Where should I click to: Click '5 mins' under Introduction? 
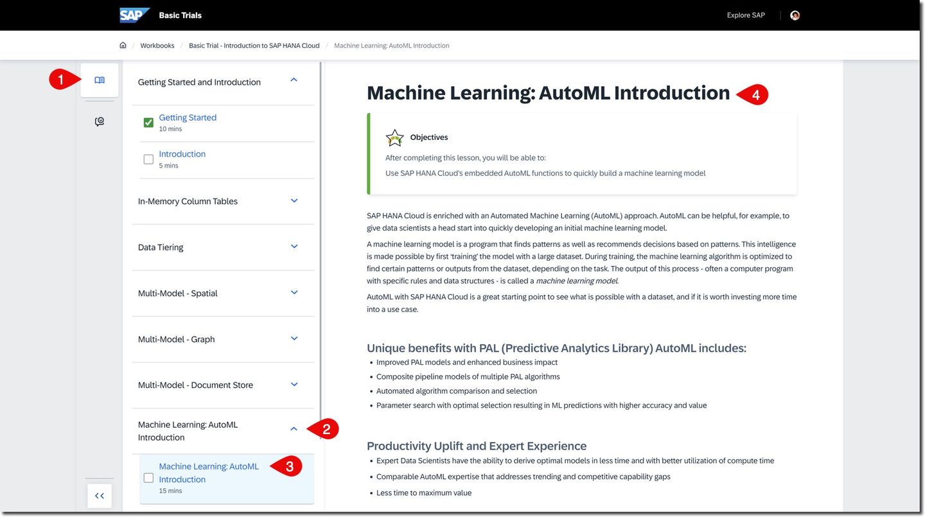[168, 166]
